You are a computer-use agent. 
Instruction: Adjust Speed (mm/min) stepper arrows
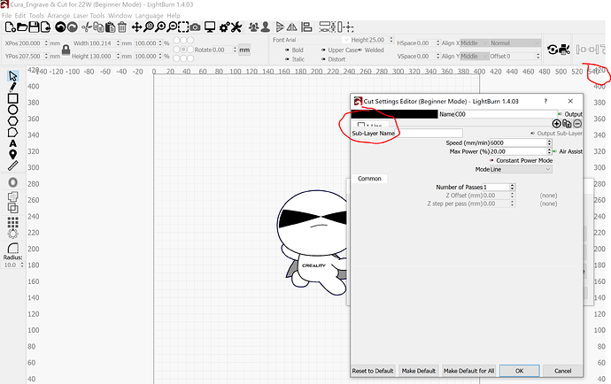pyautogui.click(x=549, y=143)
